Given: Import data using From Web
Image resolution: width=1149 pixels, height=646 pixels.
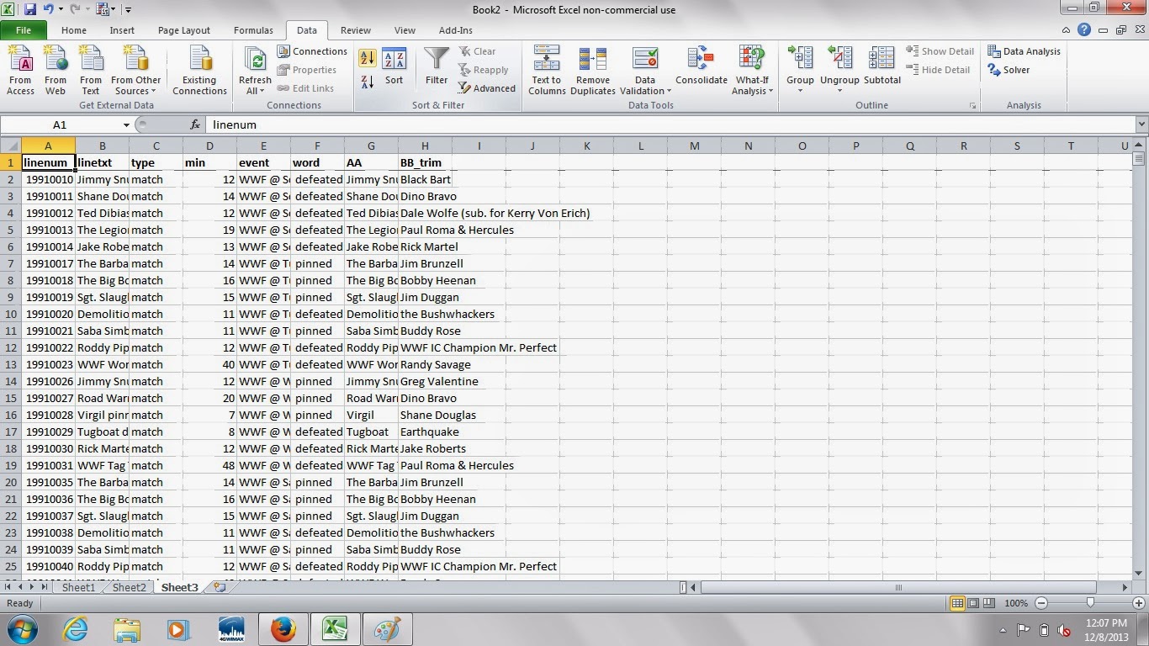Looking at the screenshot, I should pyautogui.click(x=56, y=71).
